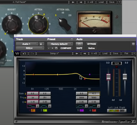Image resolution: width=137 pixels, height=125 pixels.
Task: Go to next preset in Renaissance Equalizer
Action: point(85,54)
